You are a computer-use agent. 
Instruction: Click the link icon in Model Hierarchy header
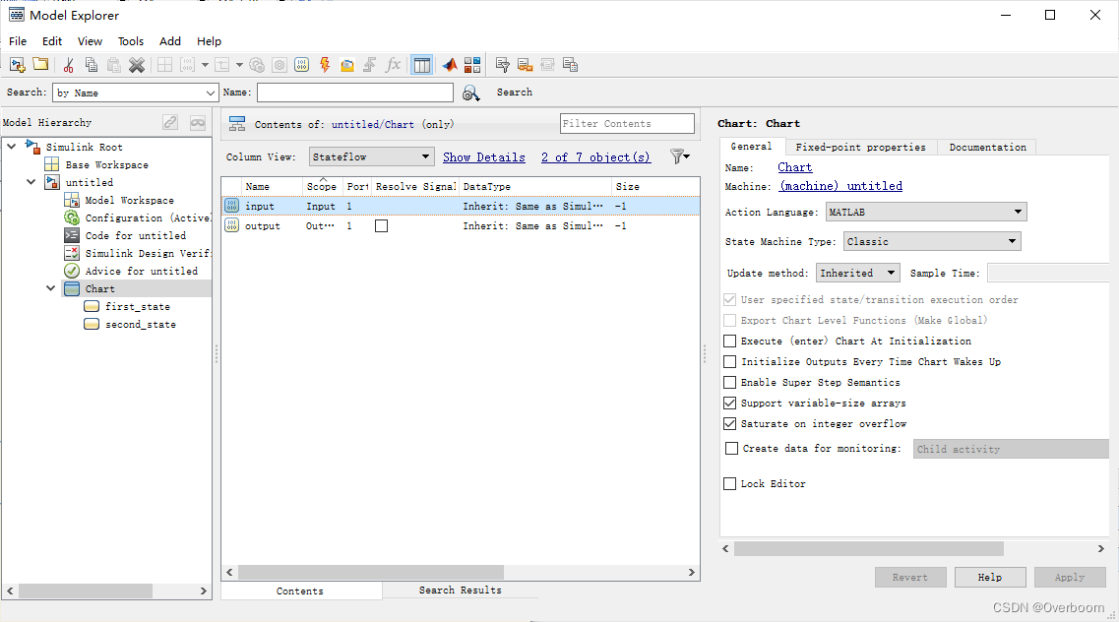(x=170, y=123)
